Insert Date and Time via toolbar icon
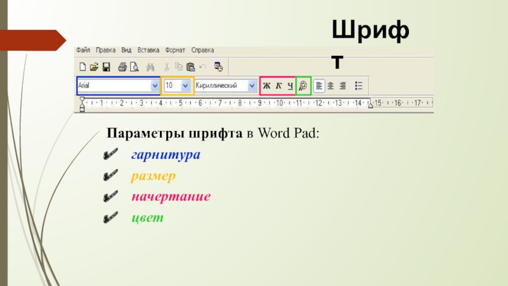Image resolution: width=508 pixels, height=286 pixels. (218, 66)
